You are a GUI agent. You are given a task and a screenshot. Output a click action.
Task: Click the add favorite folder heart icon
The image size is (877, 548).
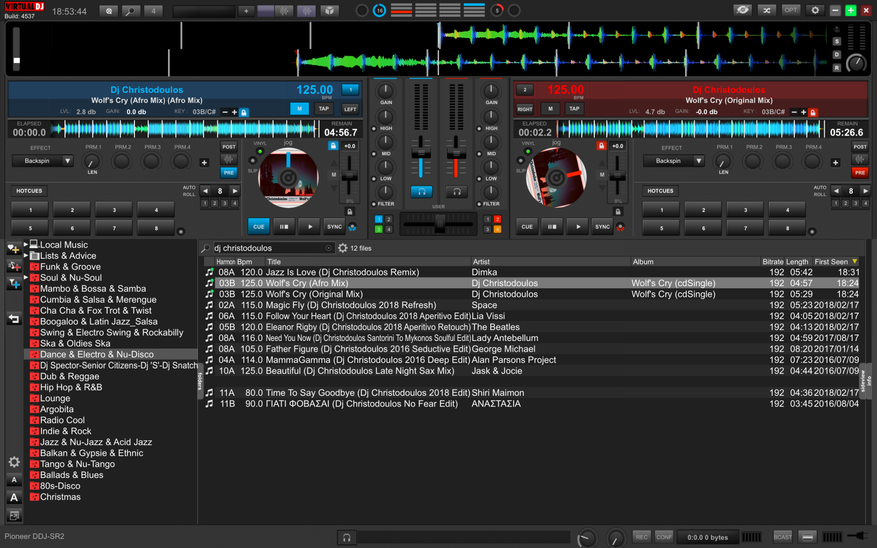pyautogui.click(x=14, y=249)
